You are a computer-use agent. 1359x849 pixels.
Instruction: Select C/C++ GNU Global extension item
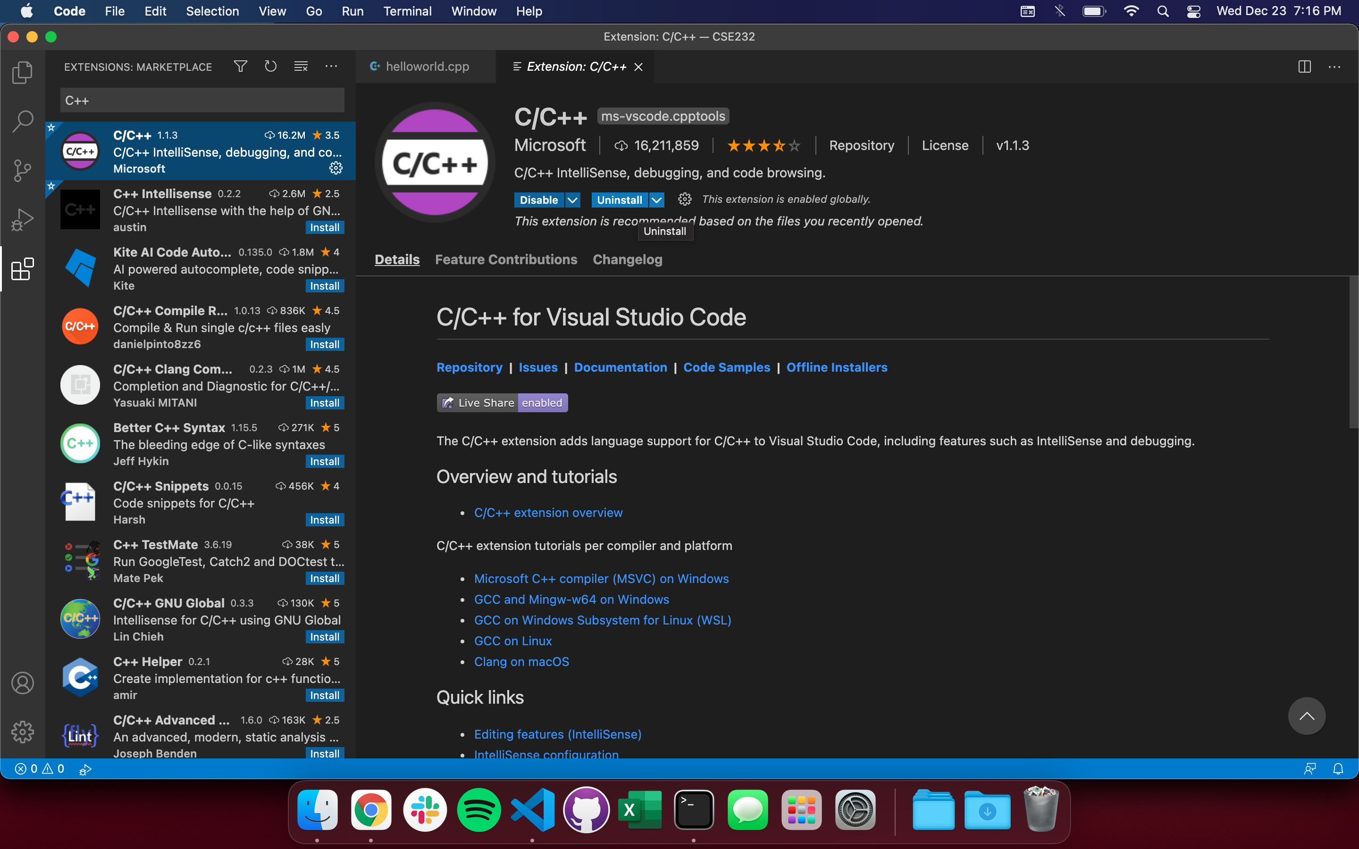point(201,619)
